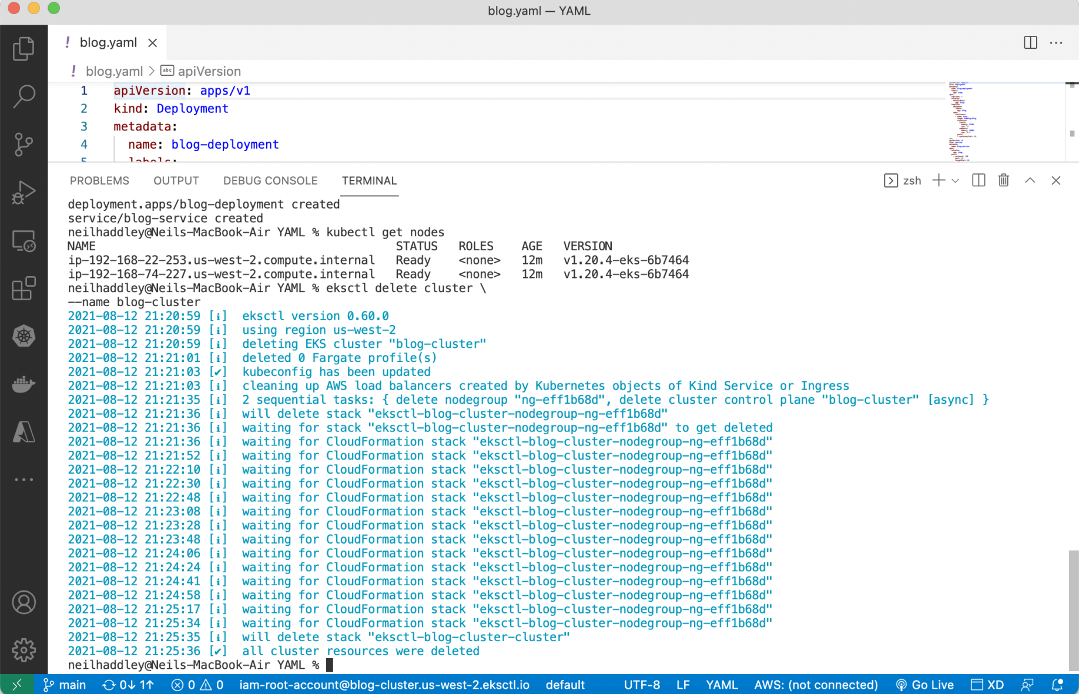Toggle Go Live server in status bar
The height and width of the screenshot is (694, 1079).
(925, 685)
